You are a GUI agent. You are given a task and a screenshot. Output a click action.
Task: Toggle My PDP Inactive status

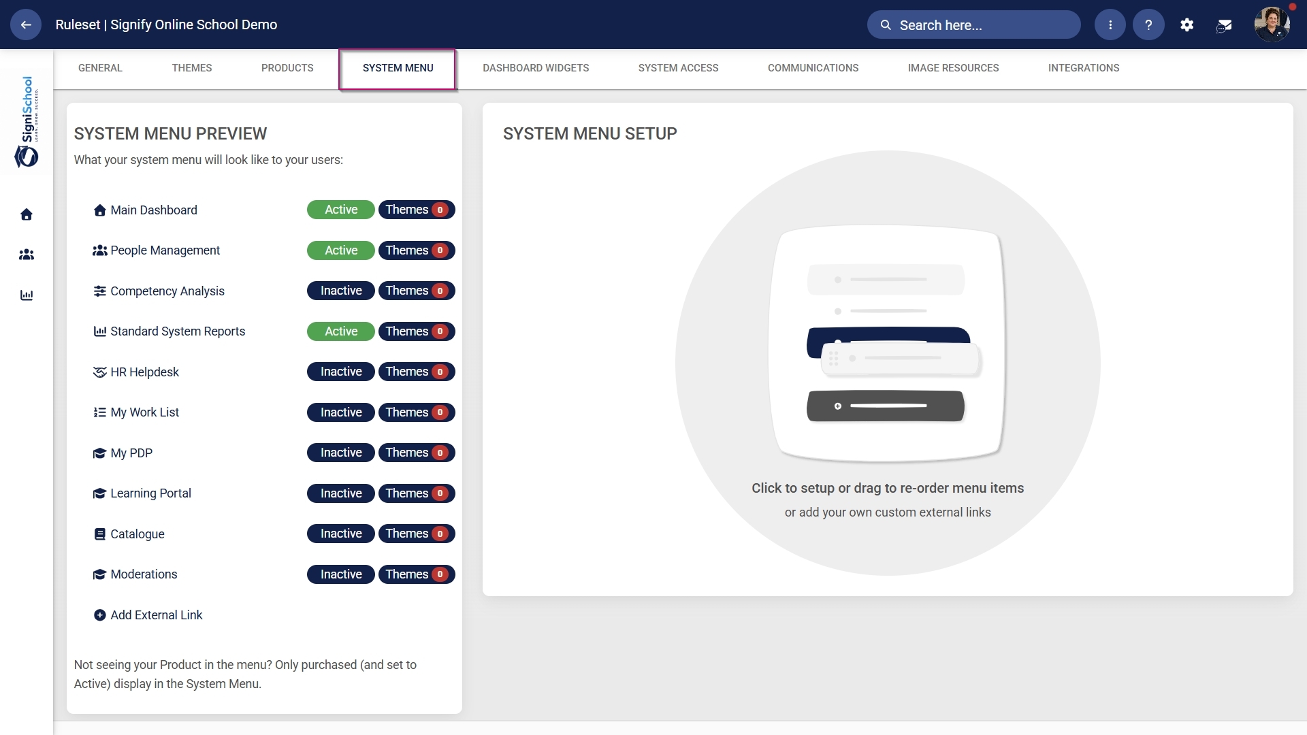(341, 453)
